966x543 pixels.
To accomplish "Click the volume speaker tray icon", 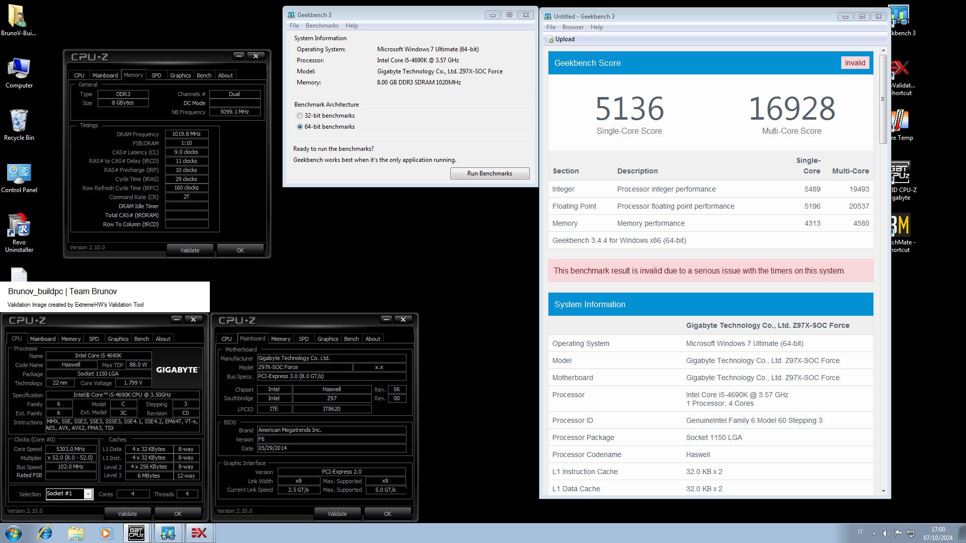I will (x=886, y=533).
